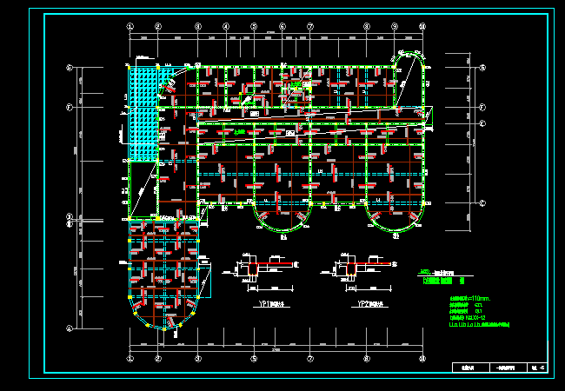Viewport: 565px width, 391px height.
Task: Select grid axis bubble 7 on top row
Action: pyautogui.click(x=310, y=27)
